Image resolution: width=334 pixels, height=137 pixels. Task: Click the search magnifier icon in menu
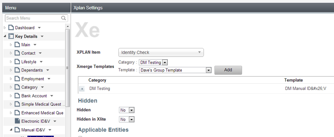click(x=64, y=18)
